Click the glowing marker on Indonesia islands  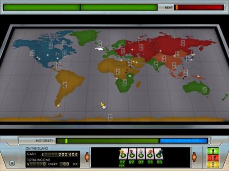198,76
